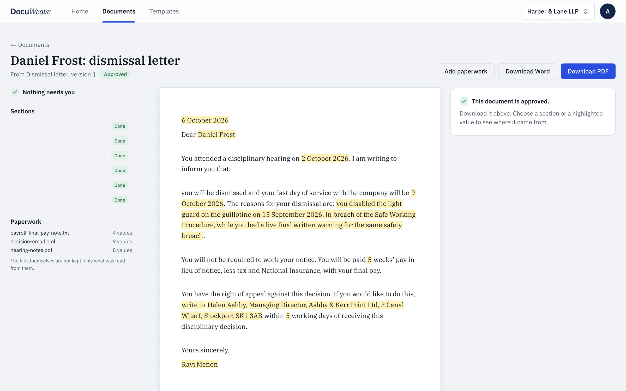The width and height of the screenshot is (626, 391).
Task: Click the highlighted name Daniel Frost
Action: (216, 135)
